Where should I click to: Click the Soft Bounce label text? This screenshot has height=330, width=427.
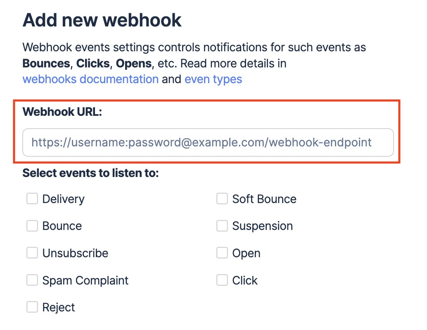264,199
